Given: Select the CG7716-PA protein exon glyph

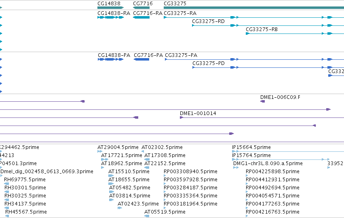Looking at the screenshot, I should click(x=141, y=59).
